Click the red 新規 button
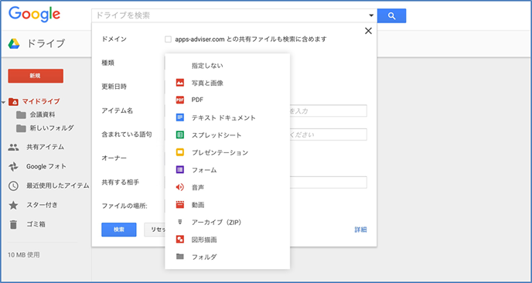The width and height of the screenshot is (532, 283). [36, 76]
